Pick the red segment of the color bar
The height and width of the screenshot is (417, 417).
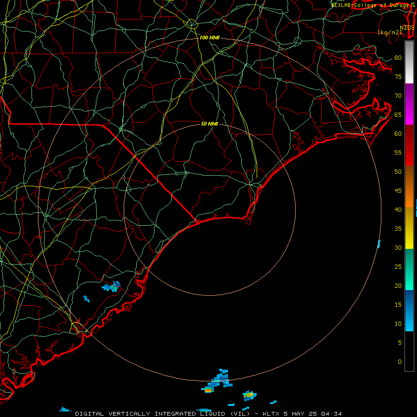409,145
